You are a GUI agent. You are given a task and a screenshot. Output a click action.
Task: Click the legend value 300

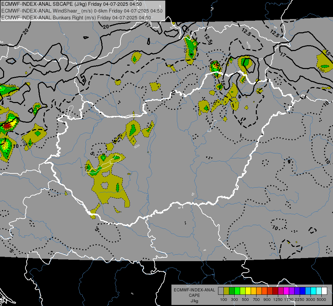tap(234, 300)
